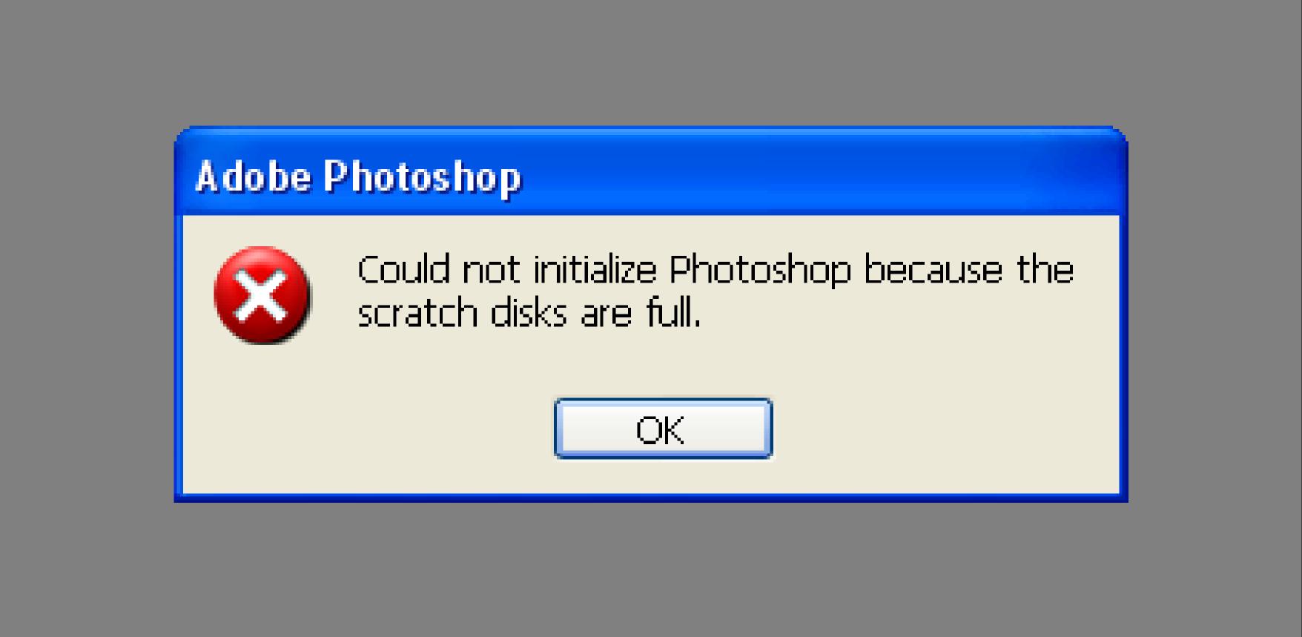Click the gray background above the dialog
This screenshot has width=1302, height=637.
click(x=651, y=63)
